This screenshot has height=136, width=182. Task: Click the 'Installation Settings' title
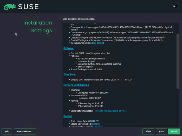(38, 27)
